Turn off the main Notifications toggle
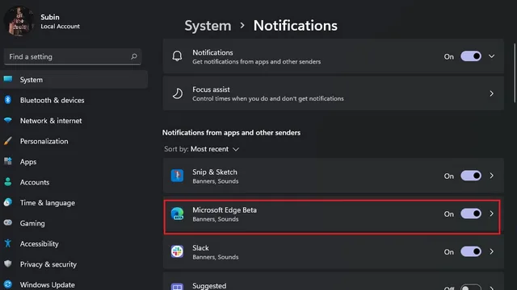 tap(471, 56)
